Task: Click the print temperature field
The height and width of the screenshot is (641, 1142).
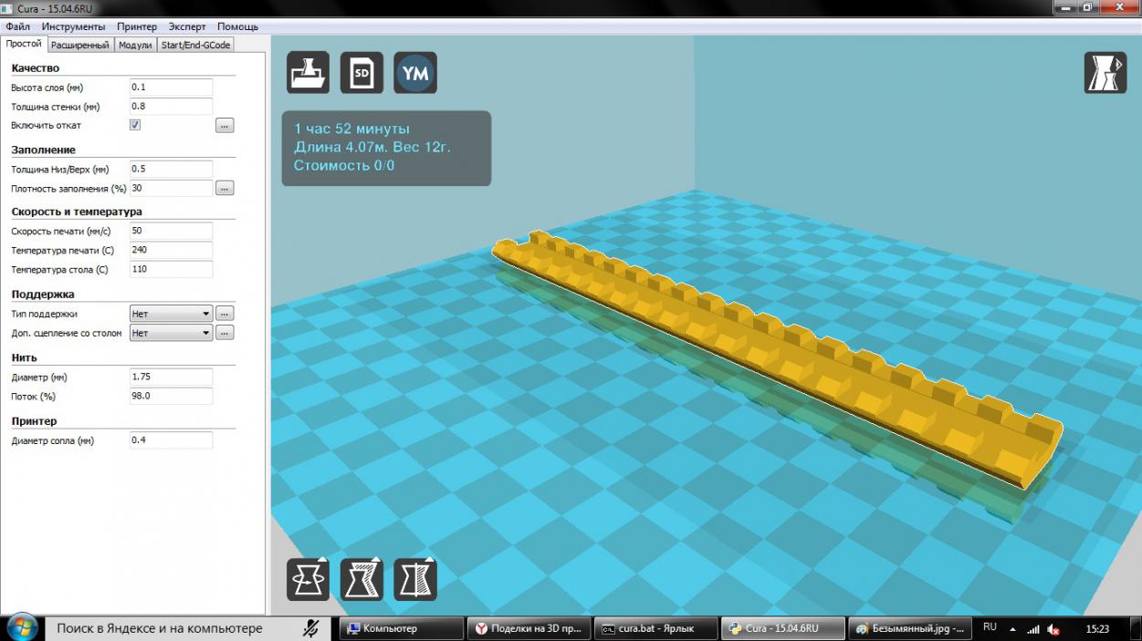Action: click(x=171, y=250)
